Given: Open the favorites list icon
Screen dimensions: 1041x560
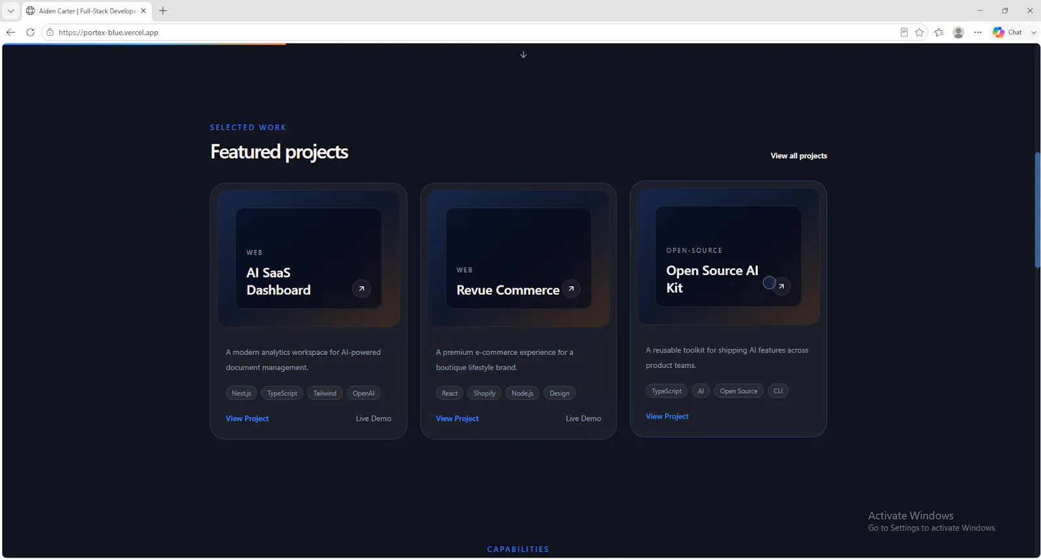Looking at the screenshot, I should 939,32.
